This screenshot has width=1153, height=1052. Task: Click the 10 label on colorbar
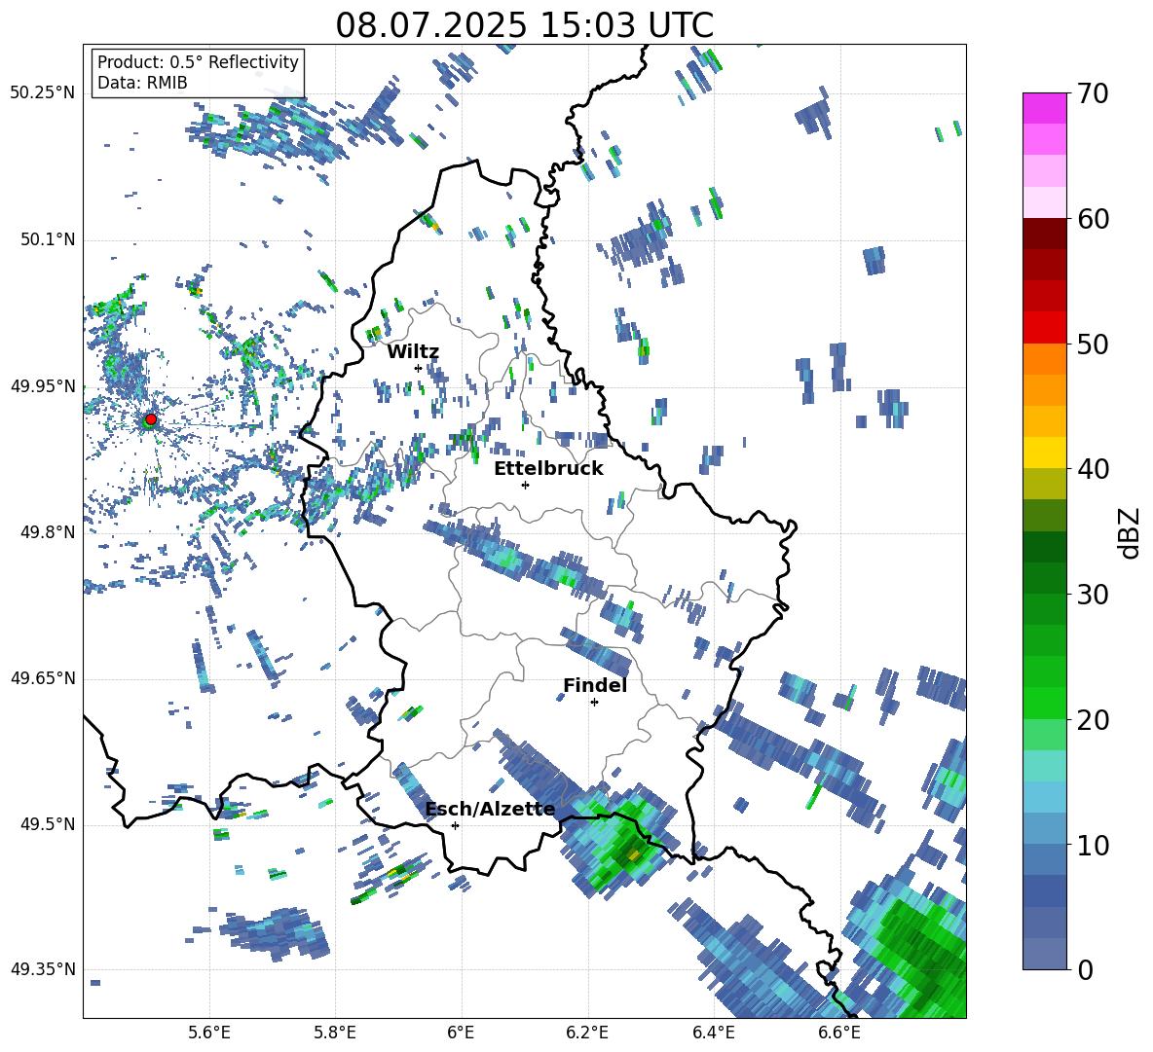1093,846
